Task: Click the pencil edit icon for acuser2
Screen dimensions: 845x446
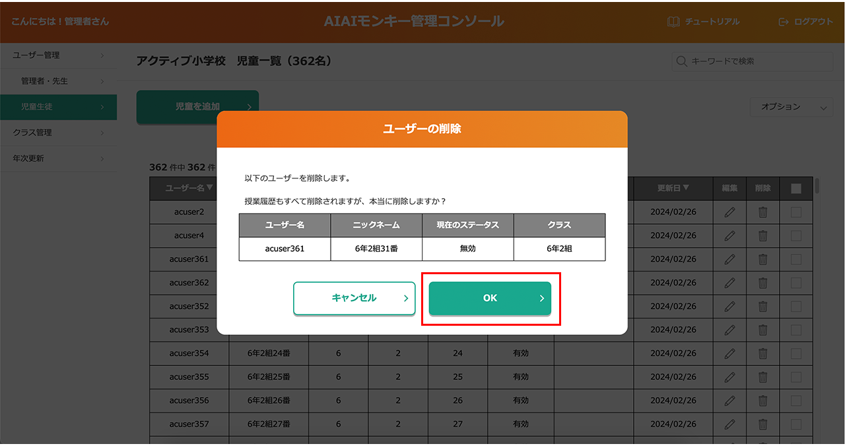Action: [x=729, y=212]
